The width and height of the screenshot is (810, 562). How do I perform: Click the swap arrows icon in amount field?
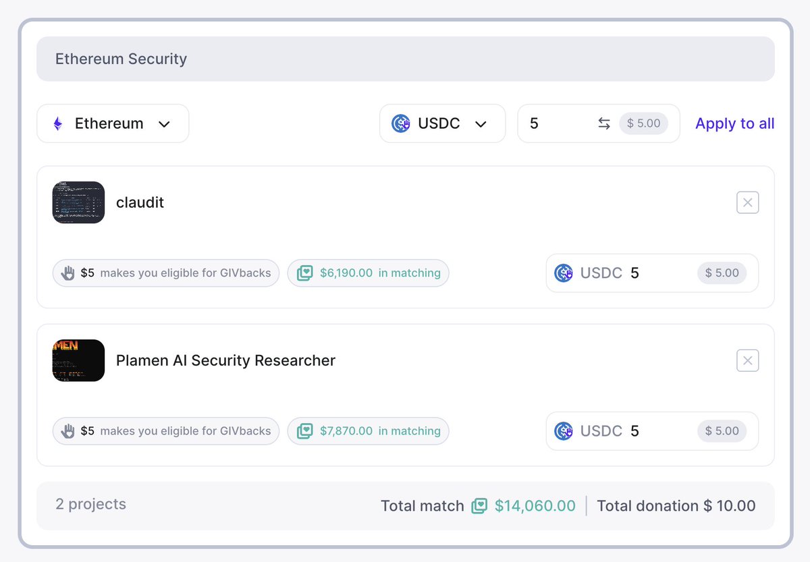point(604,123)
